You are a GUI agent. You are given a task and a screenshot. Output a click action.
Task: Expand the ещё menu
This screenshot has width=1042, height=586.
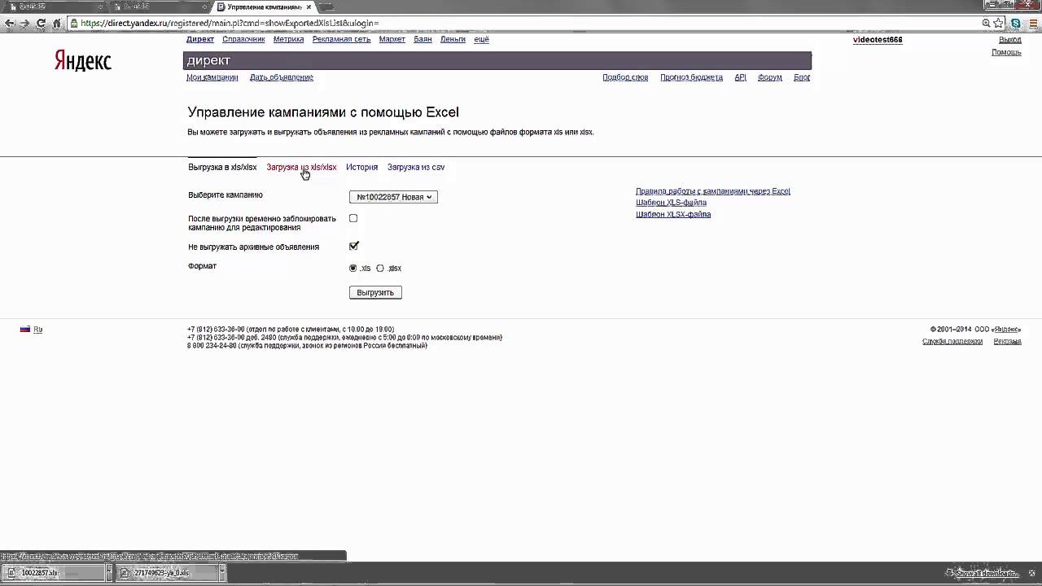(x=481, y=39)
